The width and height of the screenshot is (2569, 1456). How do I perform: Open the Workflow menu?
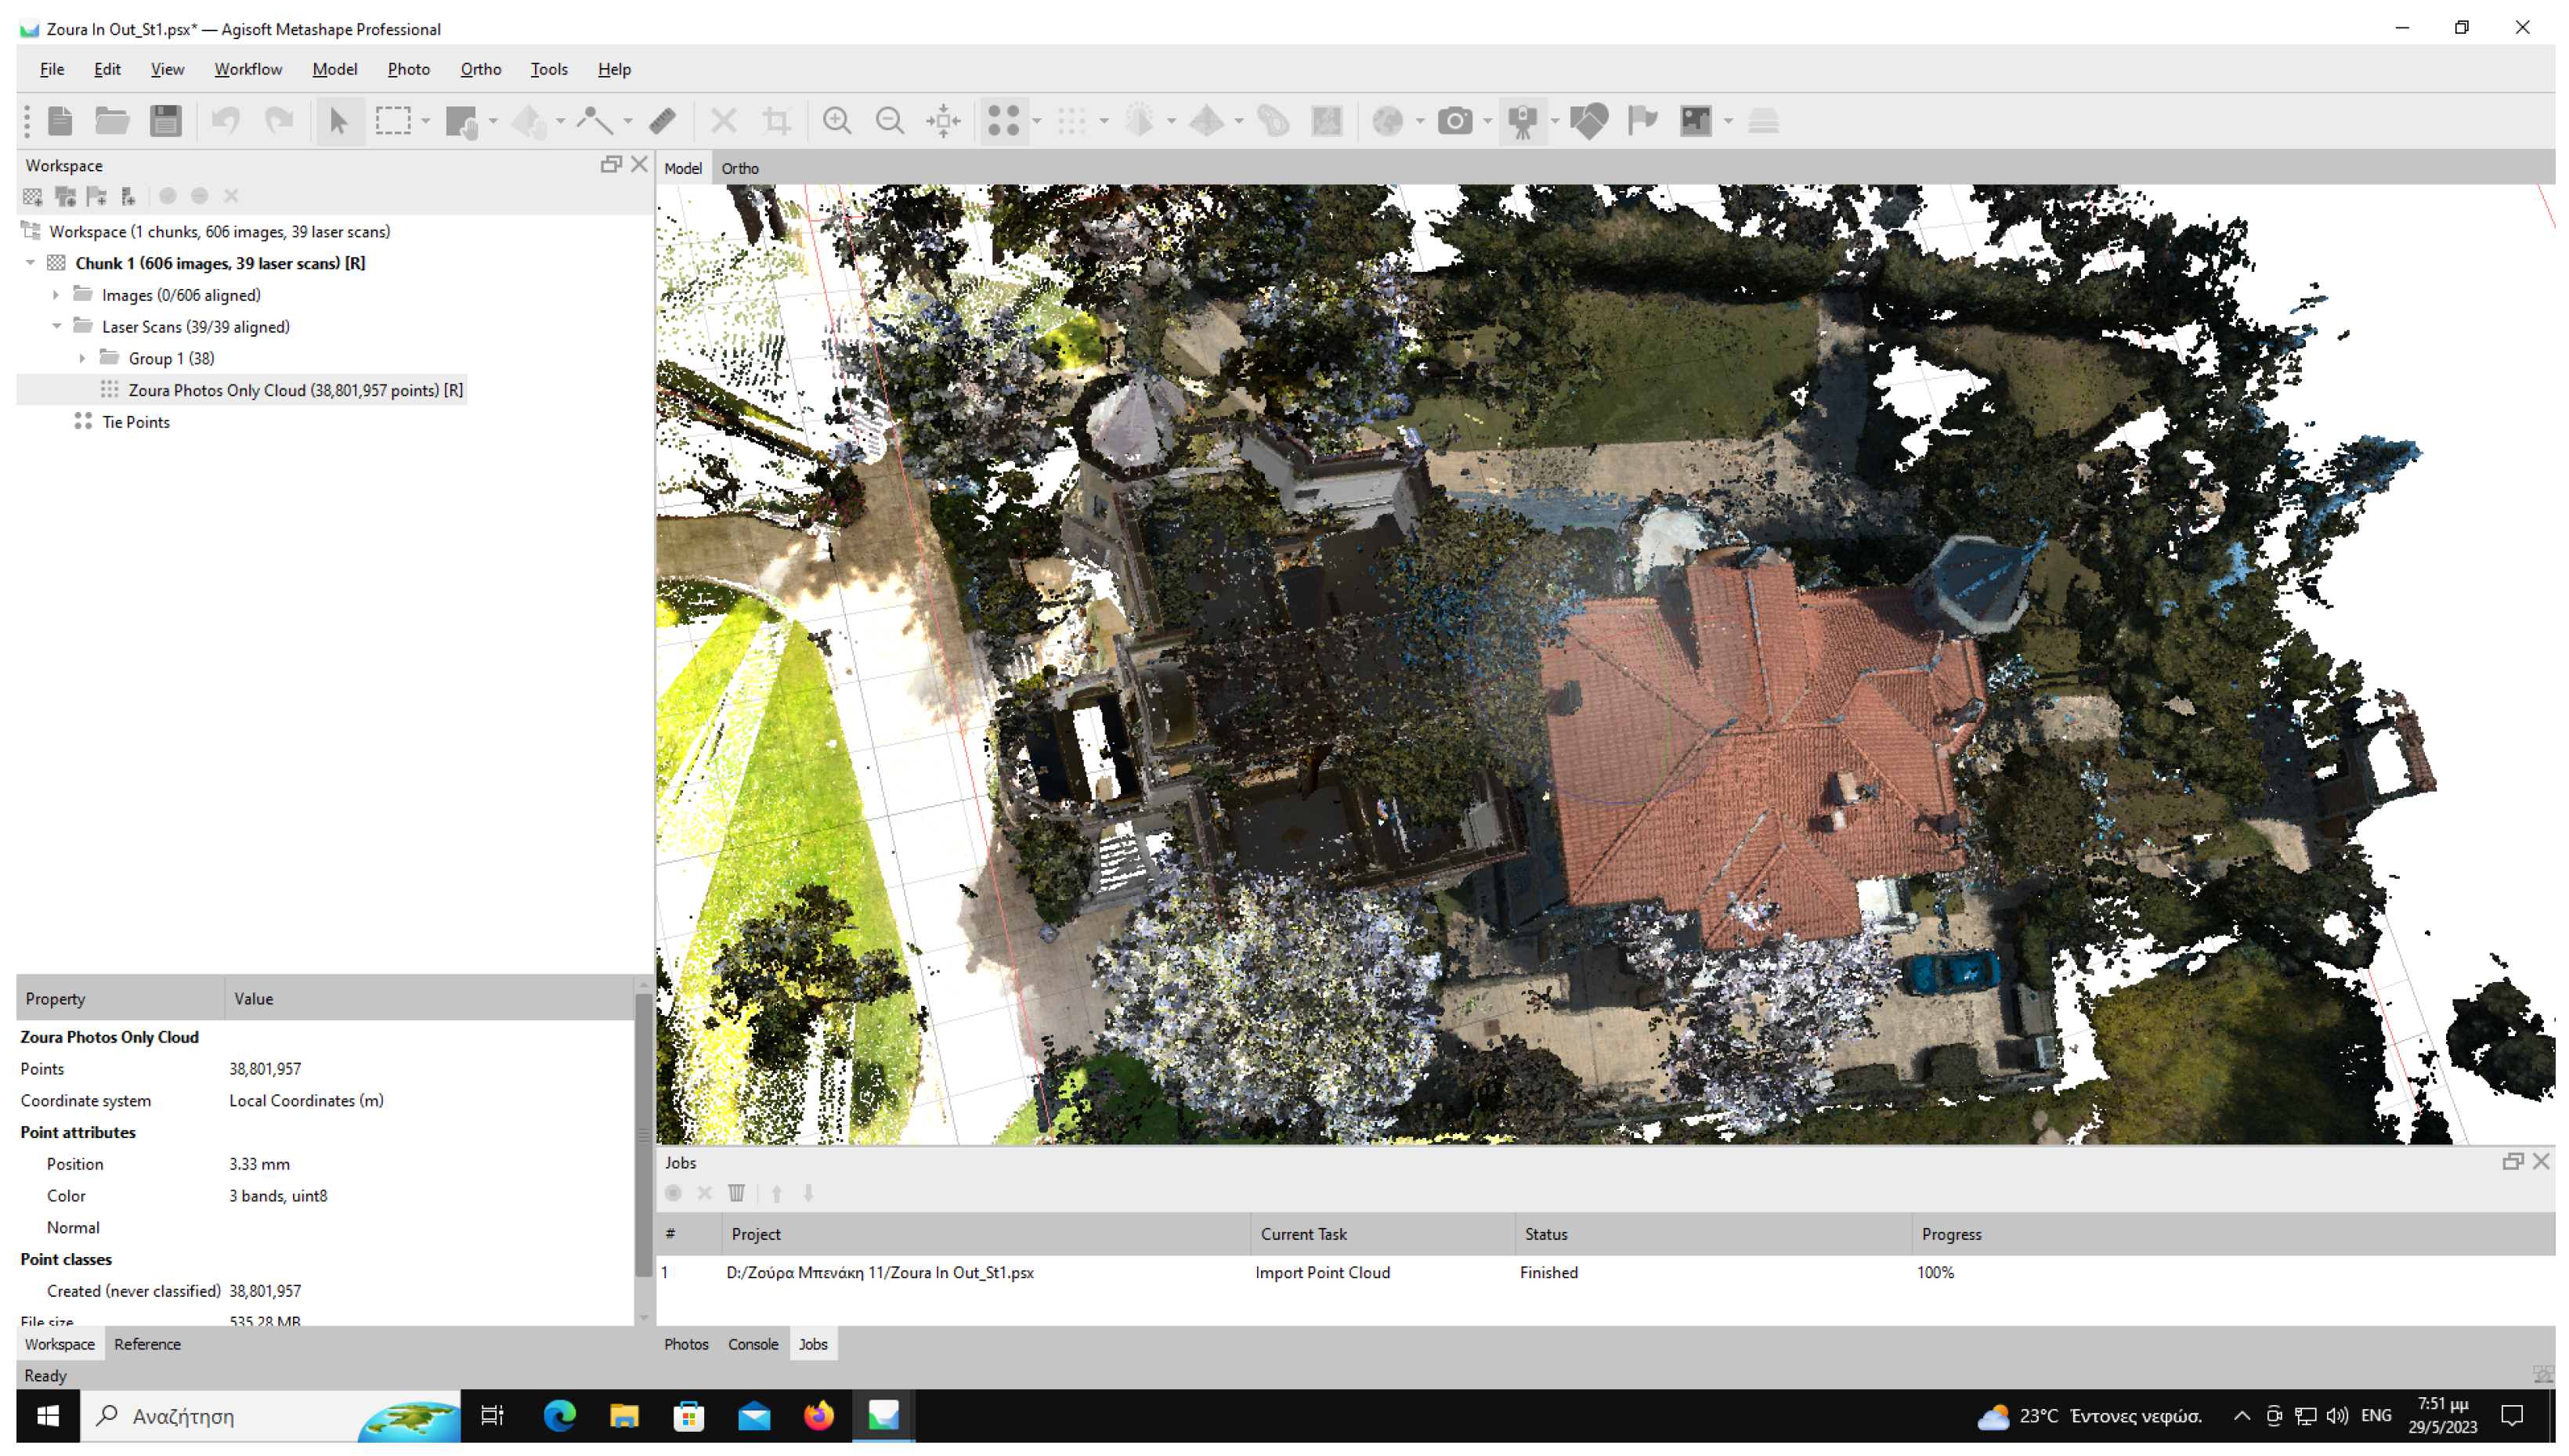247,69
